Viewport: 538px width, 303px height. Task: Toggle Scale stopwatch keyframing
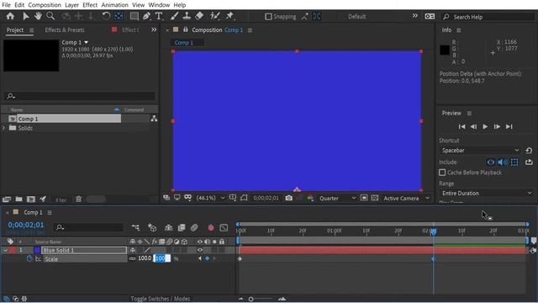point(29,258)
